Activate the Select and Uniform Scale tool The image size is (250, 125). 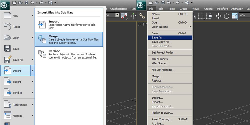(x=235, y=16)
